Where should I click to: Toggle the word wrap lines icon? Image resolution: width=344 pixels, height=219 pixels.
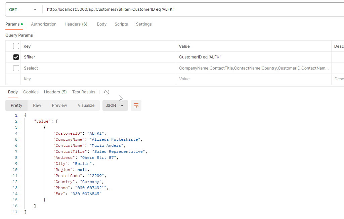pyautogui.click(x=136, y=105)
